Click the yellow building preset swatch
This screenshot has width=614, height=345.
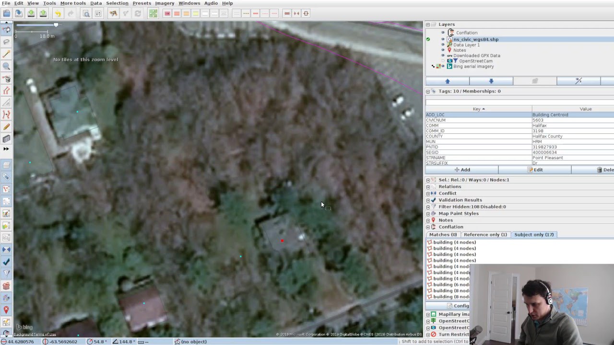196,13
